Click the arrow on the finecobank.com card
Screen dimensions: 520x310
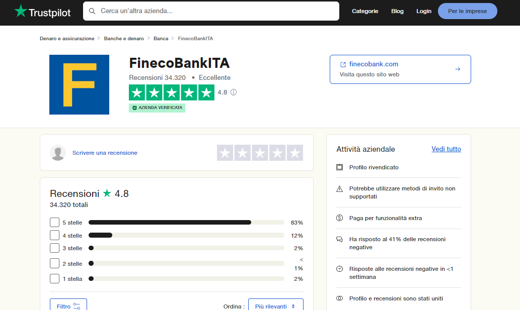[458, 69]
